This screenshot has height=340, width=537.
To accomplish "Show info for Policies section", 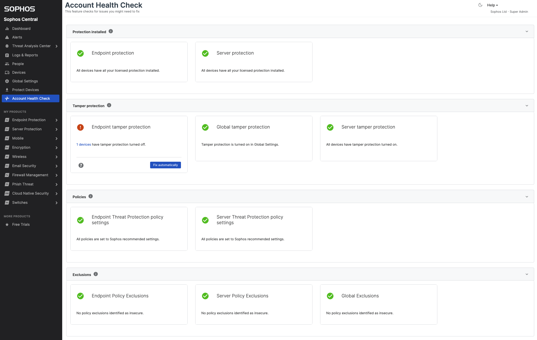I will point(90,196).
